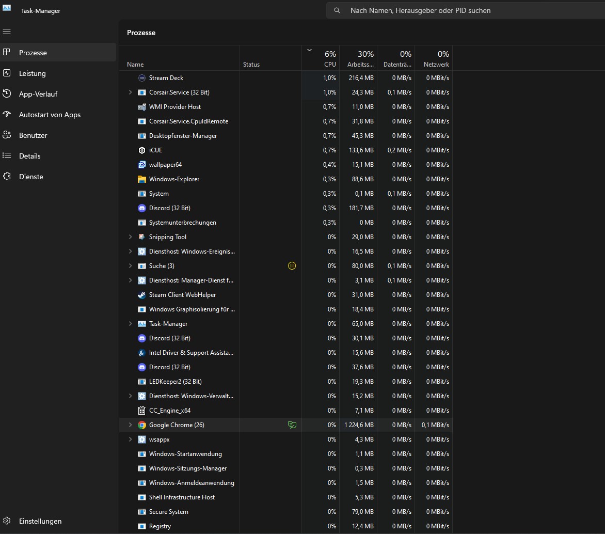Select the Corsair.Service.CpuIdRemote row
605x534 pixels.
click(x=286, y=121)
